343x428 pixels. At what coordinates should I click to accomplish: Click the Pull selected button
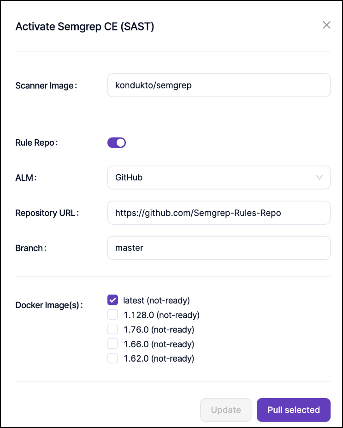[293, 410]
